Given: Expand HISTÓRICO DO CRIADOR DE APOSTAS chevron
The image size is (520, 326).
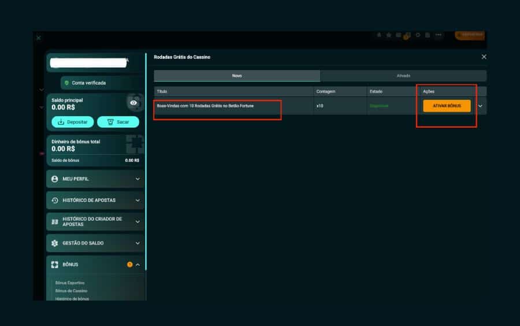Looking at the screenshot, I should [138, 221].
